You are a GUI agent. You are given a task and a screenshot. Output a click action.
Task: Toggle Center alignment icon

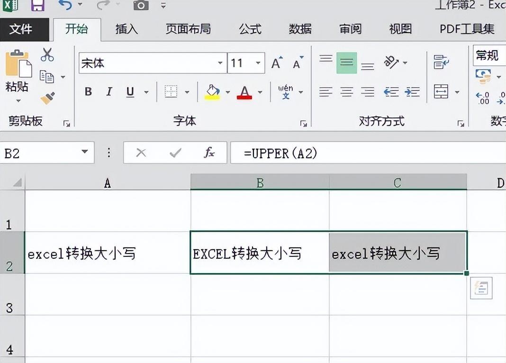(347, 92)
